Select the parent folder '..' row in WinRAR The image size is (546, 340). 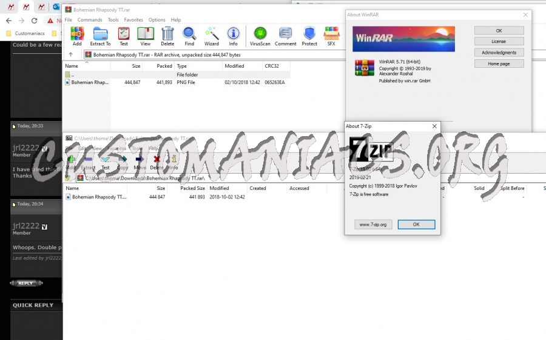click(x=177, y=74)
